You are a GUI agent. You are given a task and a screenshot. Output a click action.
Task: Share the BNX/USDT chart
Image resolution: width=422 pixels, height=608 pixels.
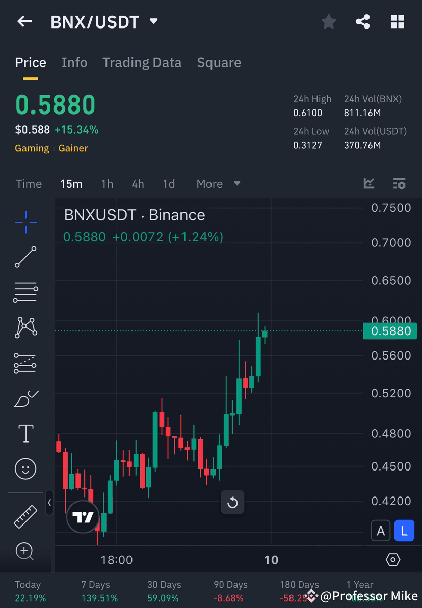click(x=363, y=21)
